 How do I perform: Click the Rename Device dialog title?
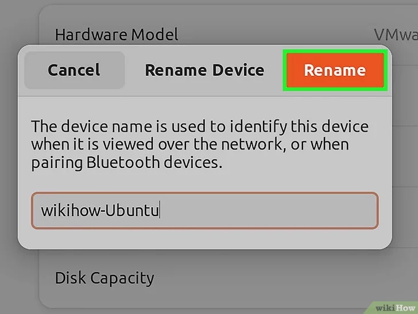[x=204, y=70]
